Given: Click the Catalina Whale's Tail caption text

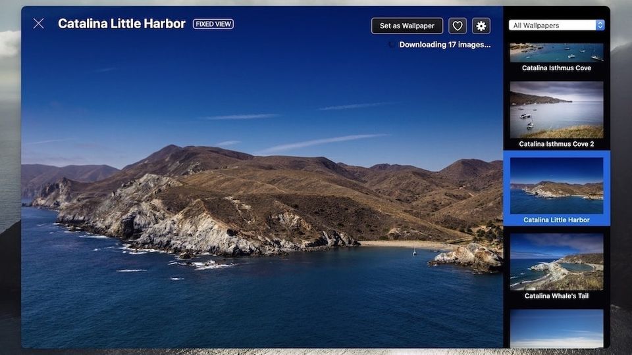Looking at the screenshot, I should tap(556, 296).
